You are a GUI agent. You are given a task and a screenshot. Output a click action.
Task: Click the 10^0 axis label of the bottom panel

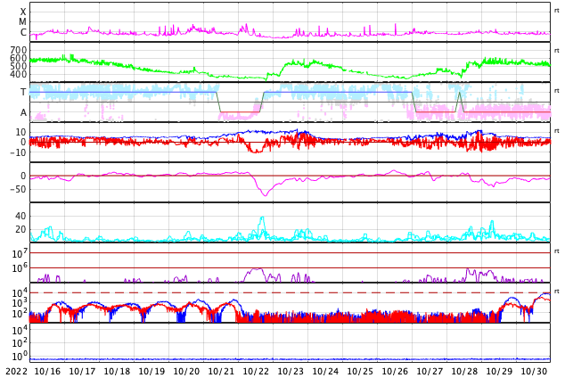pos(20,356)
